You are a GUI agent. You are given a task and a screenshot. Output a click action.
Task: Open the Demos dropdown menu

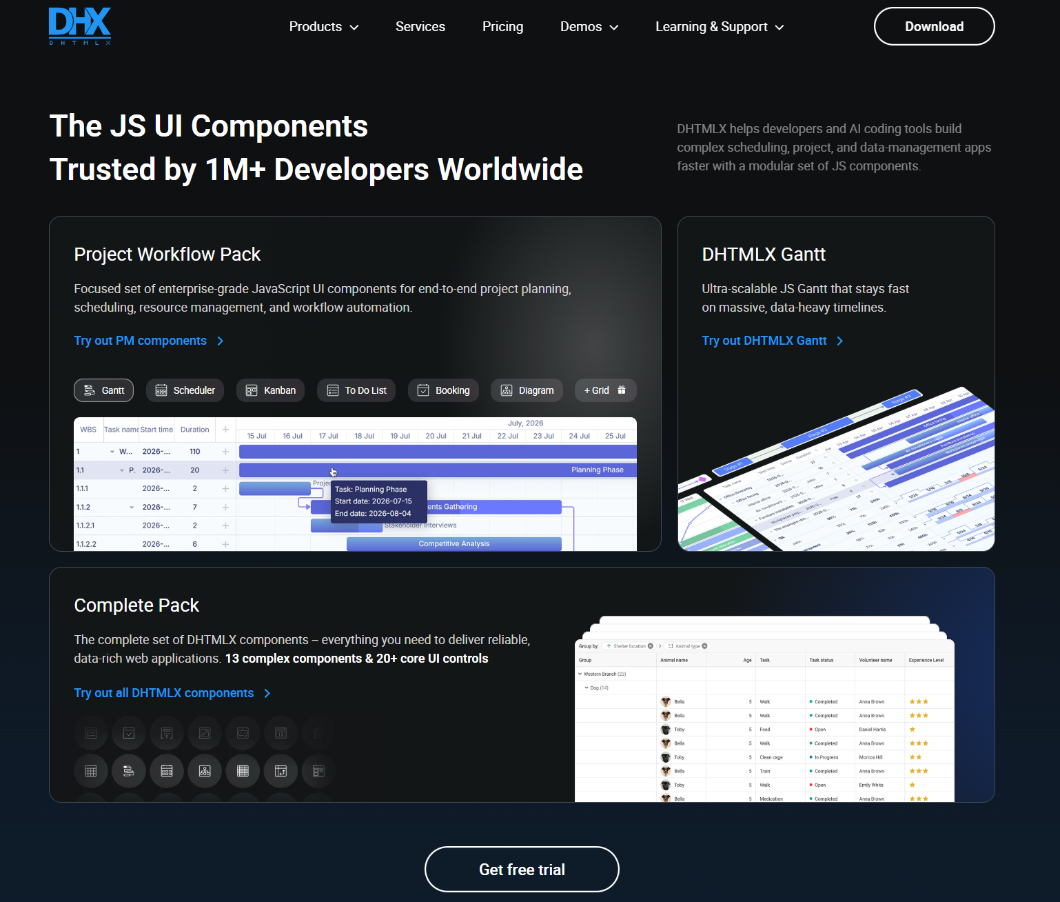[x=589, y=27]
